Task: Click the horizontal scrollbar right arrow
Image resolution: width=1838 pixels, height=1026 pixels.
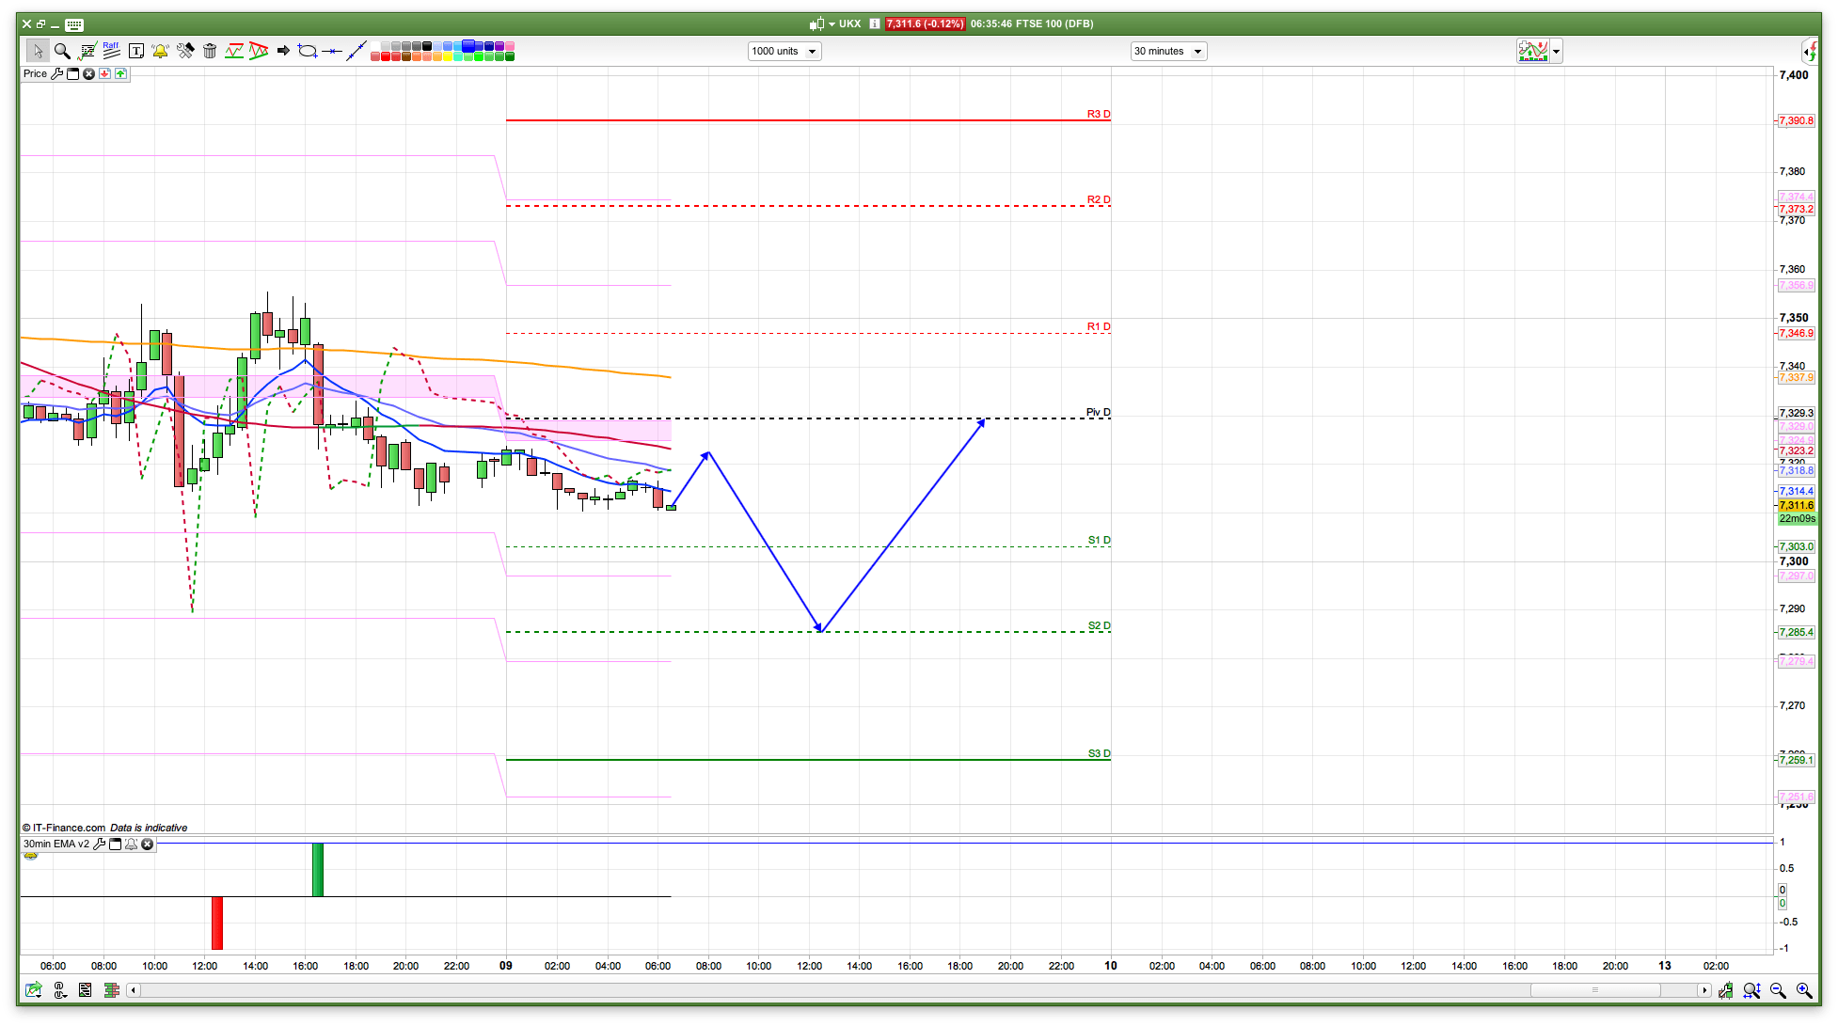Action: pos(1703,990)
